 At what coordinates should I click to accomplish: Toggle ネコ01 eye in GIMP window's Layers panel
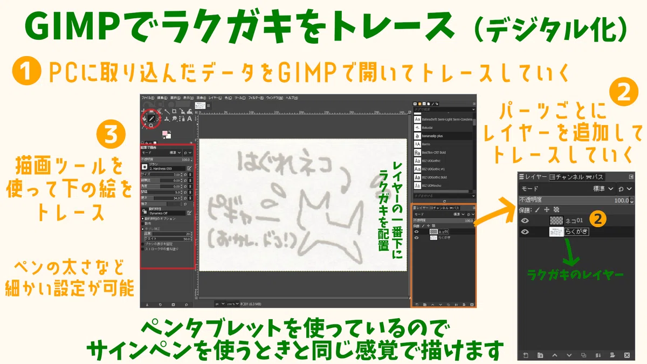(416, 231)
